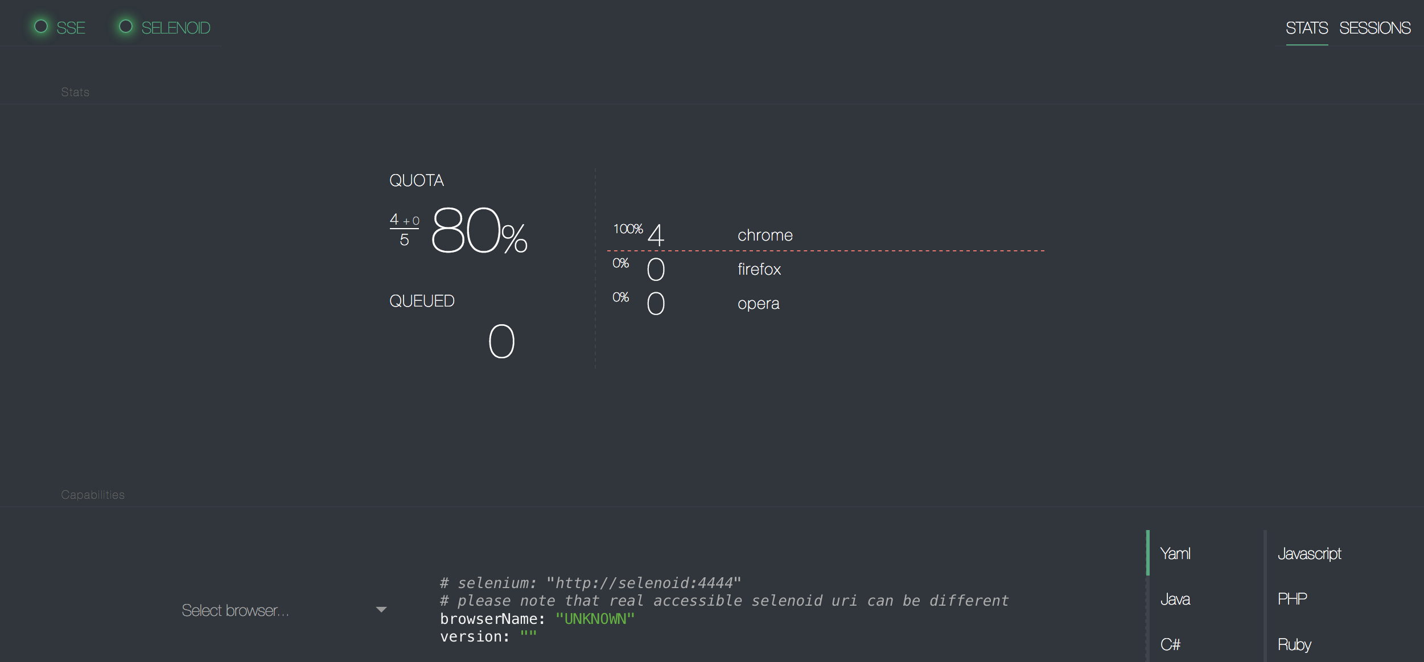Toggle the SELENOID connection indicator
This screenshot has width=1424, height=662.
(125, 26)
